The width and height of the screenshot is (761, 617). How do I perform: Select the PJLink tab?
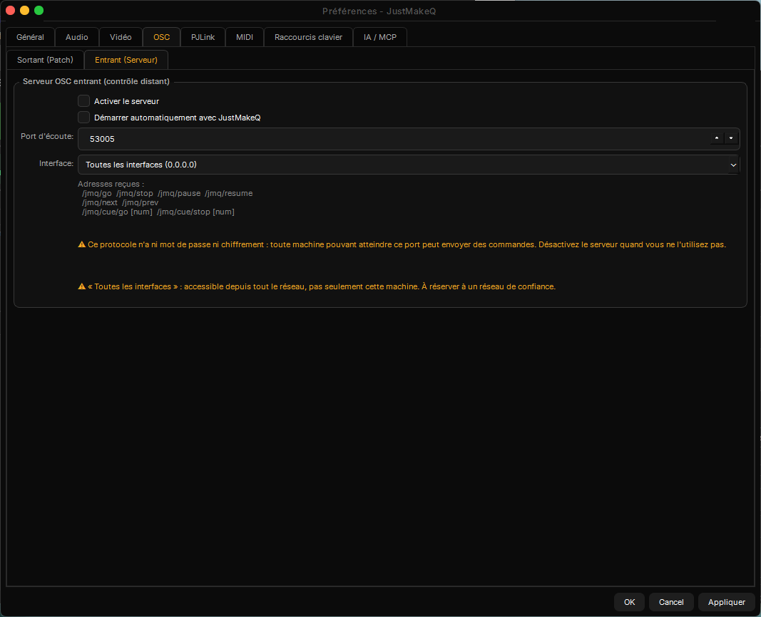coord(203,37)
